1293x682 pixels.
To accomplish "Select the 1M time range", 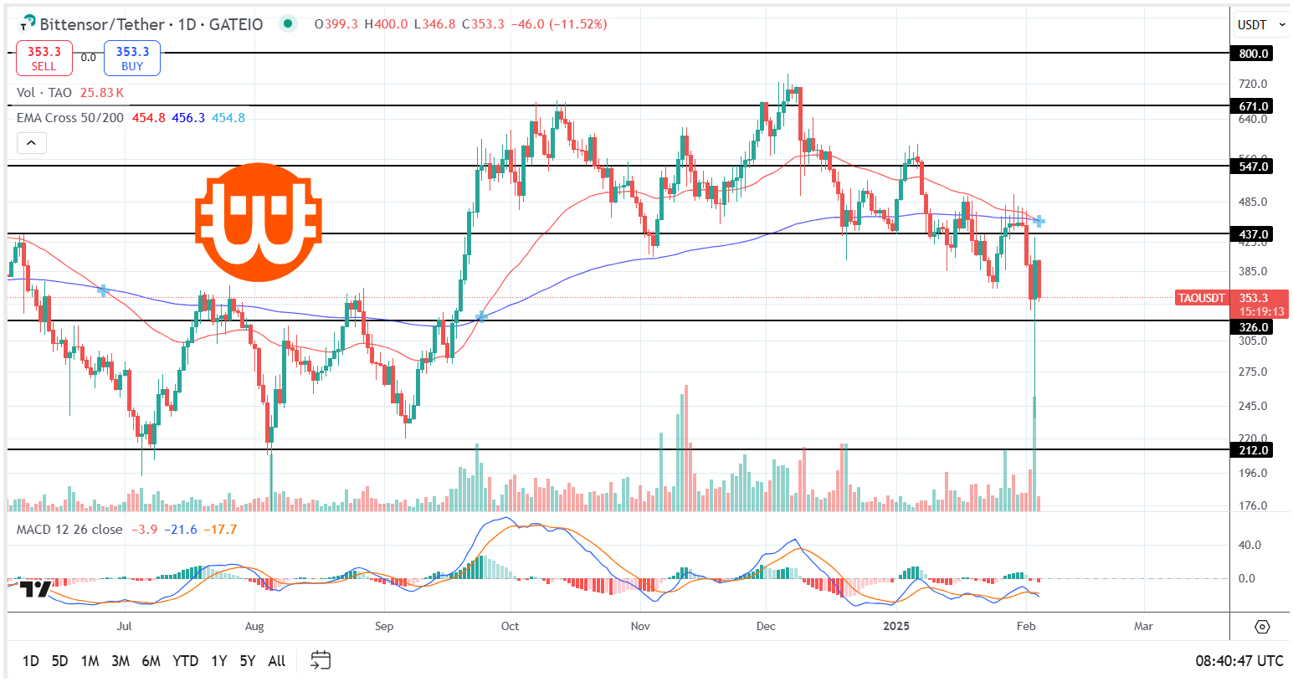I will tap(90, 661).
